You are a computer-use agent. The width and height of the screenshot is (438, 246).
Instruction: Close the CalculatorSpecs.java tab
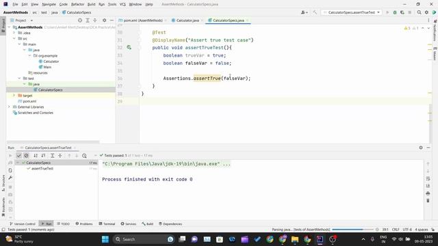248,20
